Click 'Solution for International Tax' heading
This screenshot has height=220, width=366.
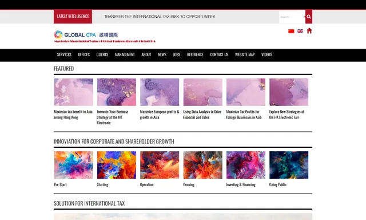point(89,203)
